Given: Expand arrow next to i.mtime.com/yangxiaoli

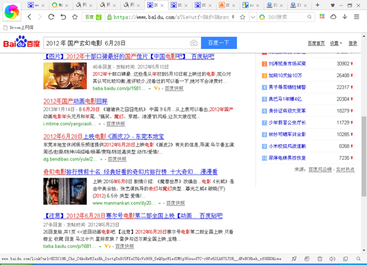Looking at the screenshot, I should point(100,124).
